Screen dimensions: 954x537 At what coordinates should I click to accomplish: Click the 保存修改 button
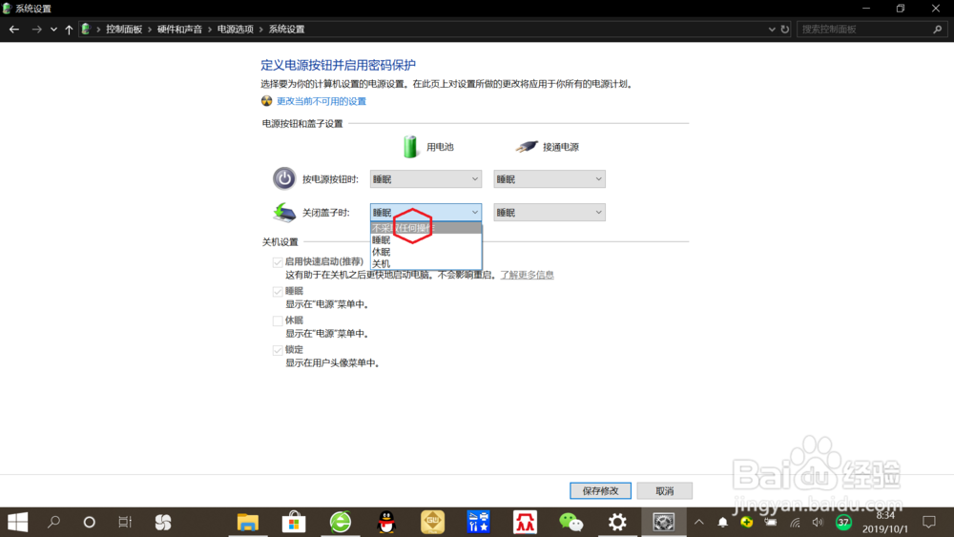[600, 491]
